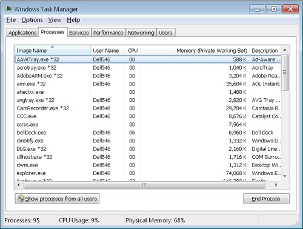Screen dimensions: 303x229
Task: Switch to the Applications tab
Action: tap(22, 33)
